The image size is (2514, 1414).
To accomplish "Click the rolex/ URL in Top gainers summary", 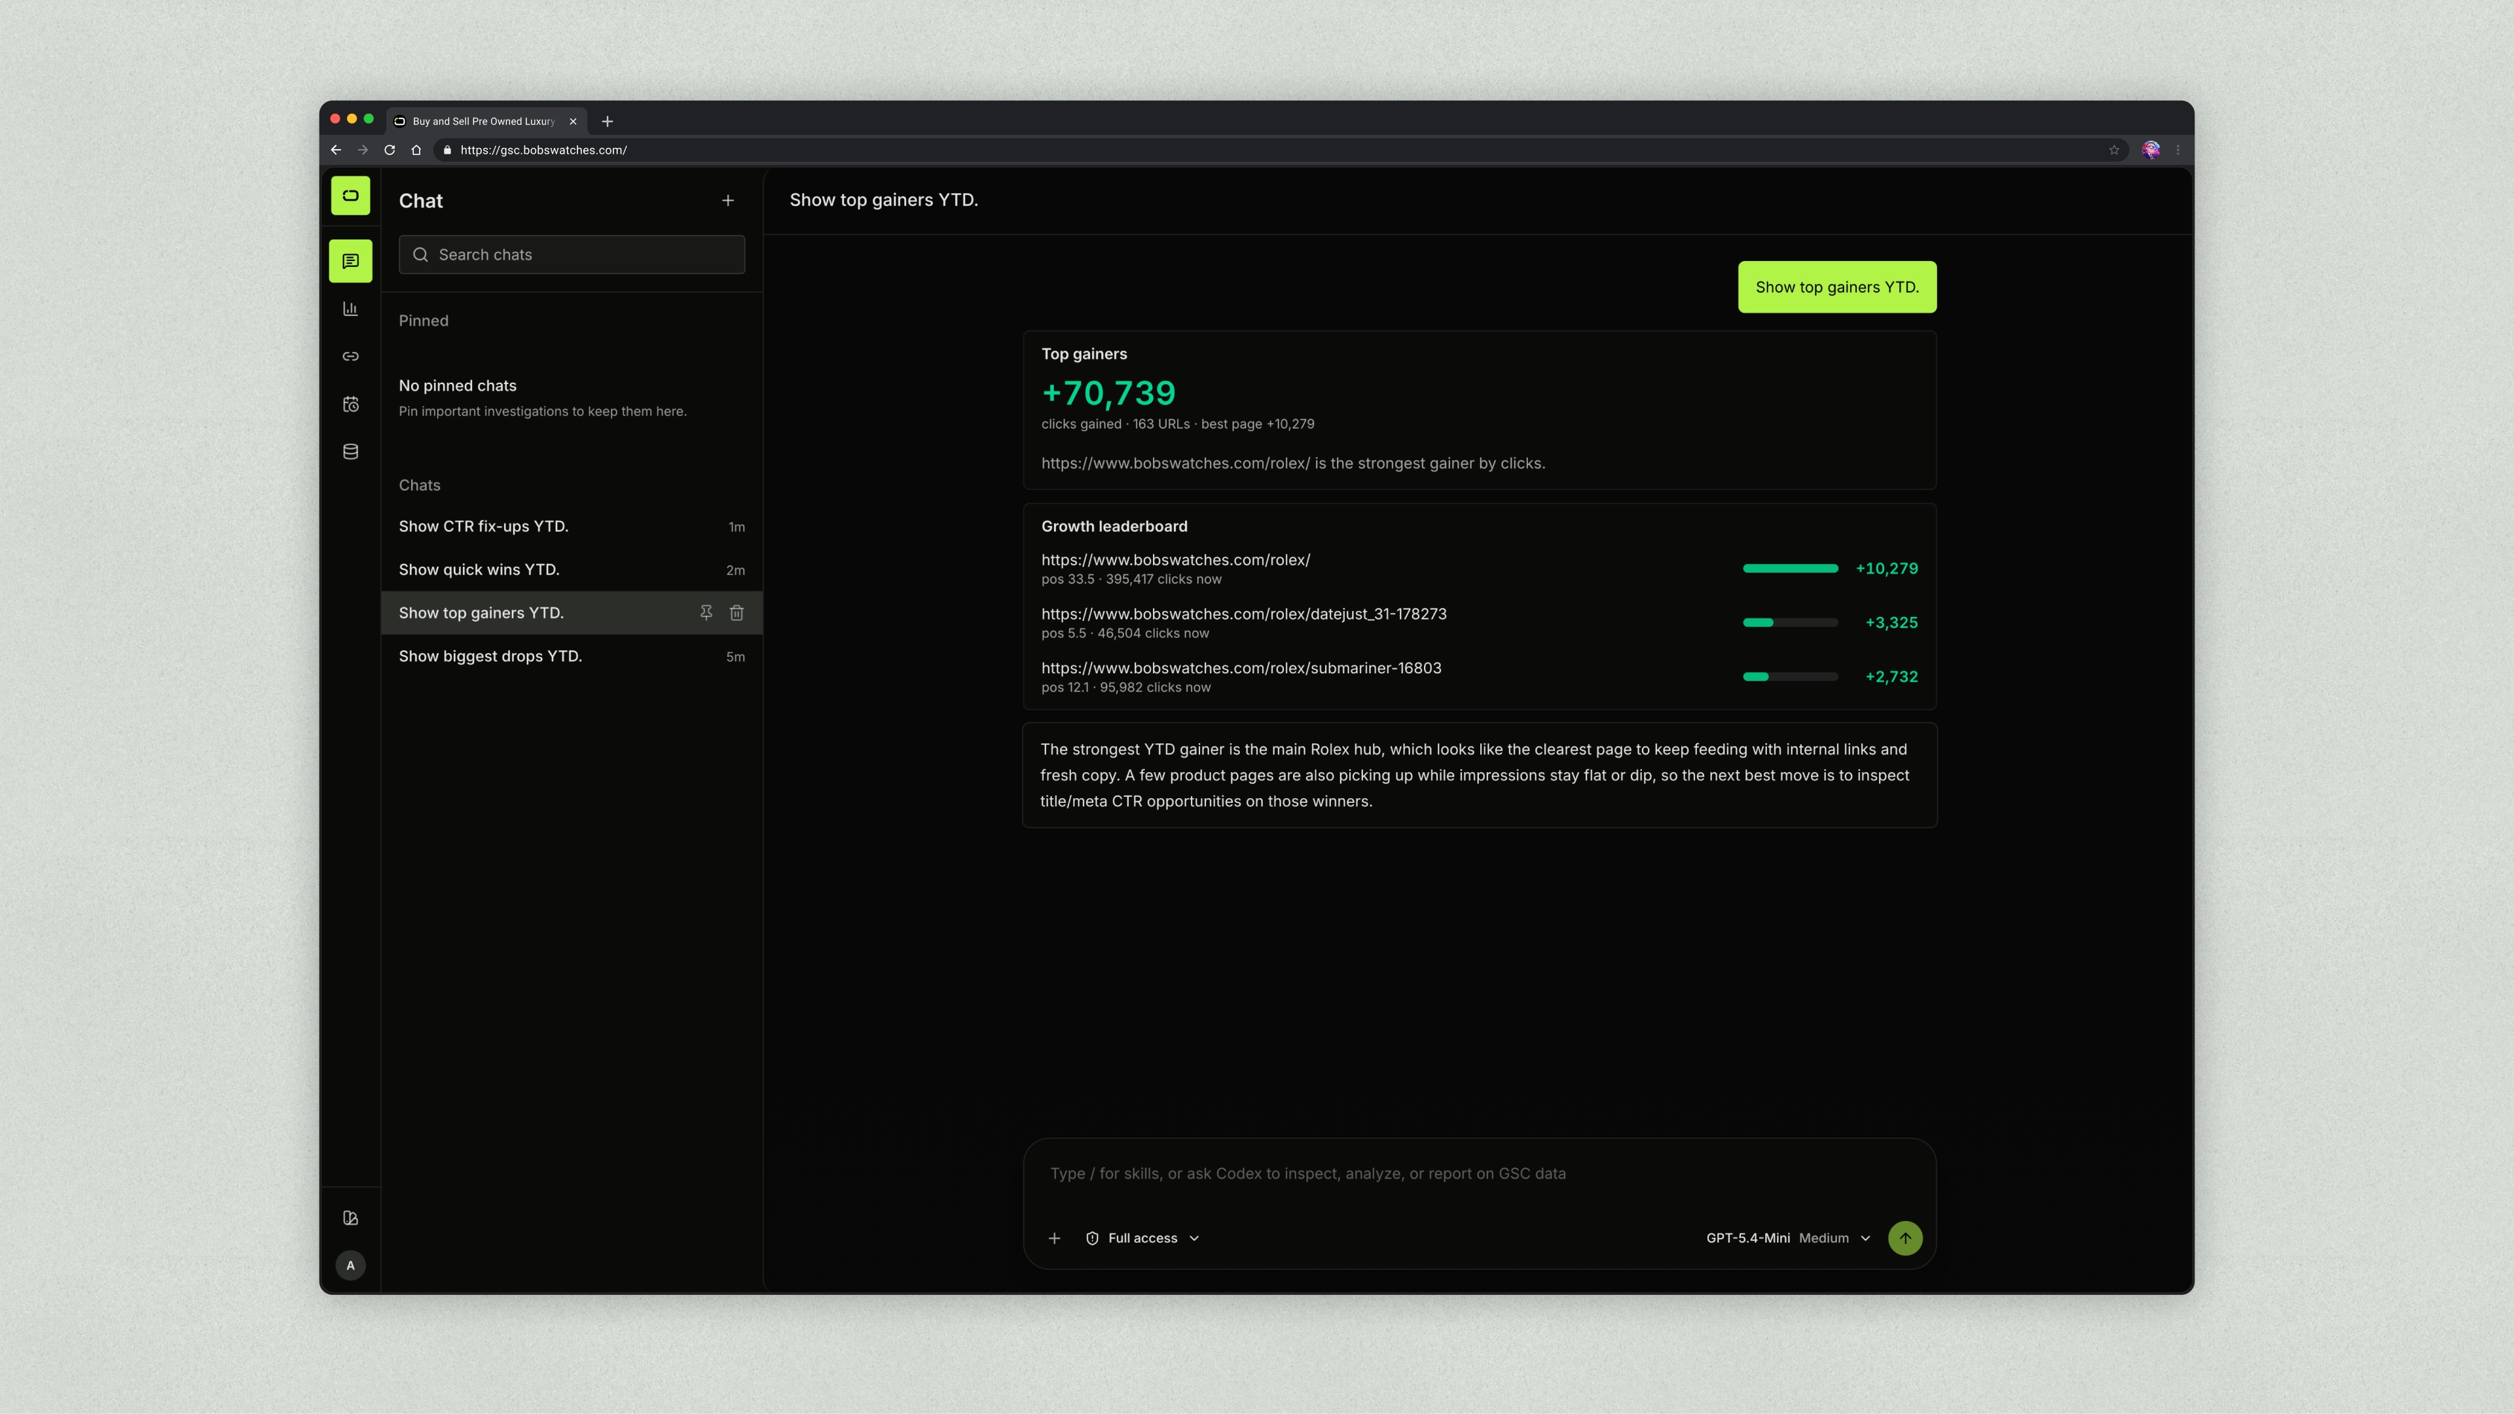I will (1176, 463).
